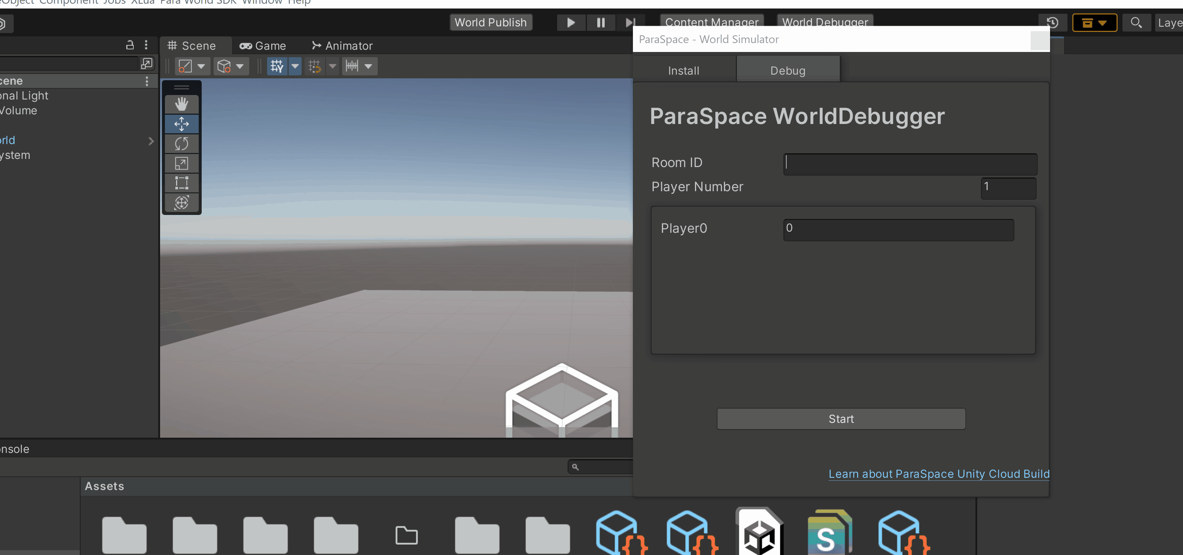Switch to the Install tab

click(683, 71)
